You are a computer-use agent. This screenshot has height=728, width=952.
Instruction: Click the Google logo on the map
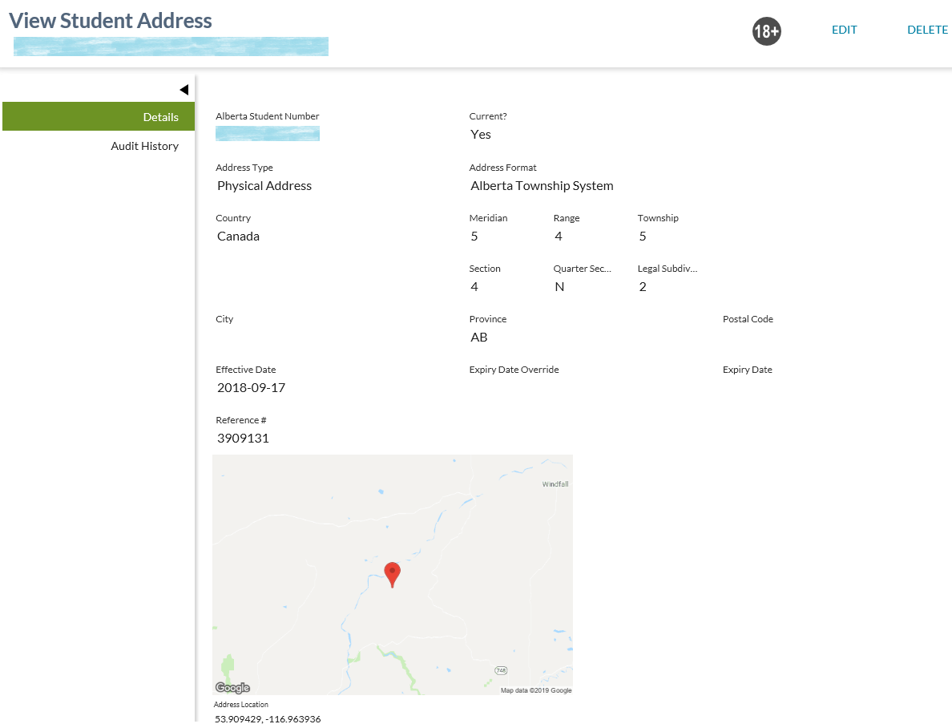coord(232,688)
